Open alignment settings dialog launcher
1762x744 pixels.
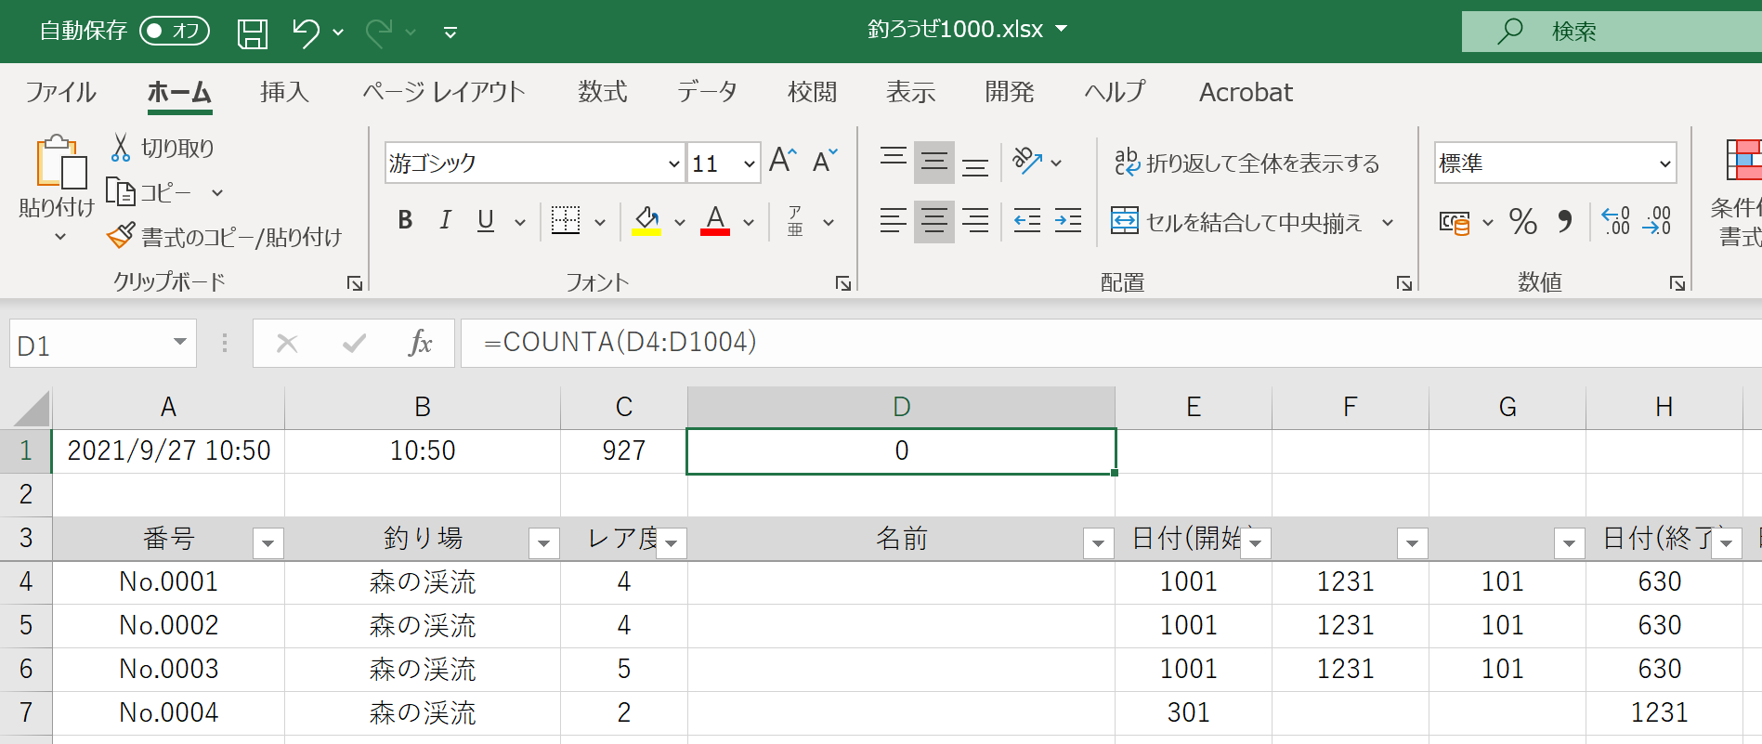point(1404,283)
